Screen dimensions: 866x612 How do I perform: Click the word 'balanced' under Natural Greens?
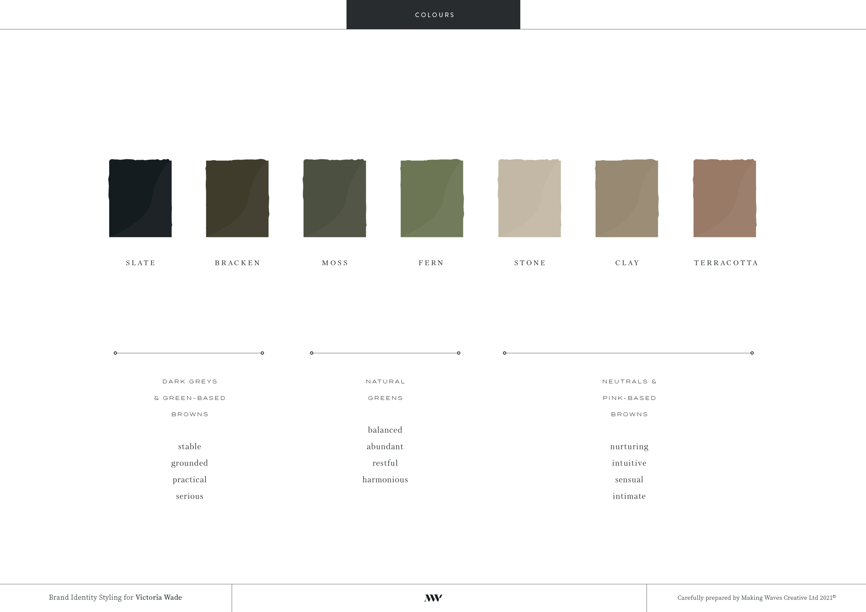(385, 430)
